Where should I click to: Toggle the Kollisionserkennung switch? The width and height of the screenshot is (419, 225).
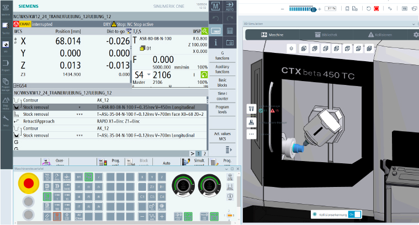[356, 214]
